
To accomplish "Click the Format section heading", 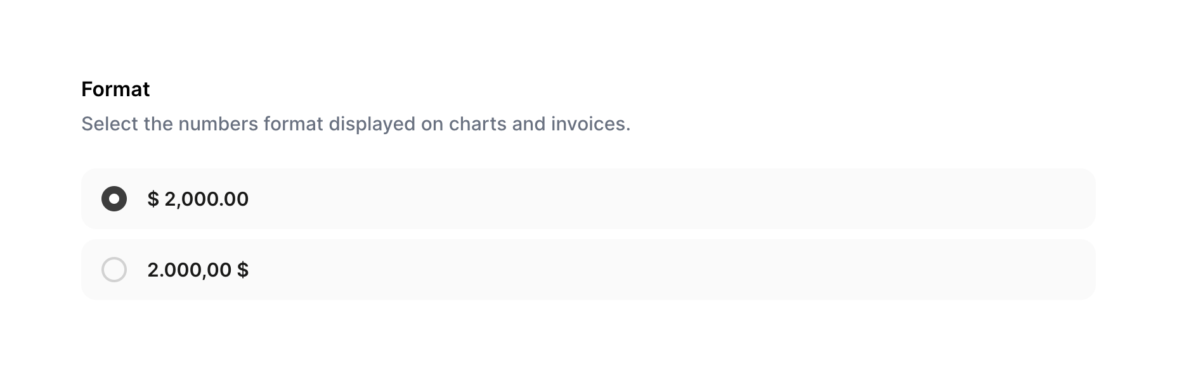I will click(116, 89).
